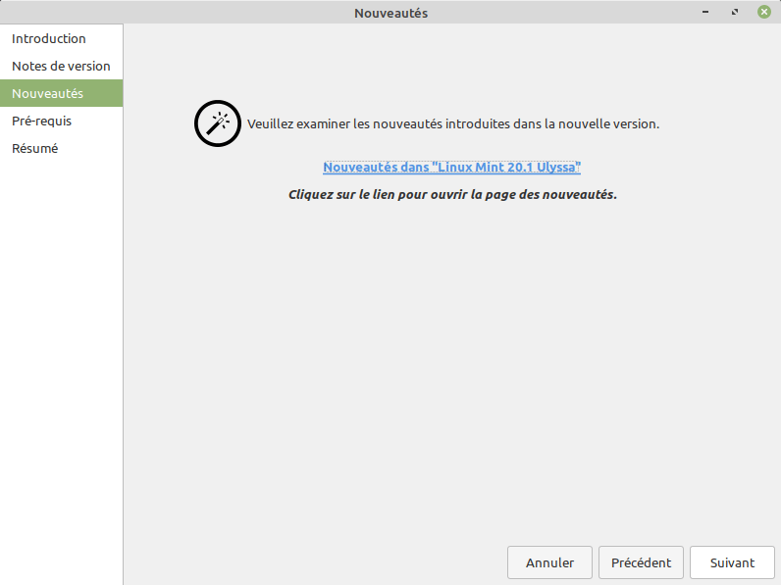
Task: Click the Nouveautés title bar text
Action: tap(390, 13)
